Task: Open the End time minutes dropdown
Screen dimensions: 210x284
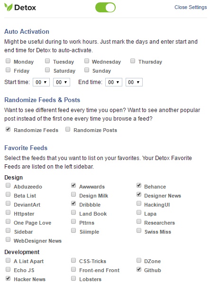Action: coord(134,82)
